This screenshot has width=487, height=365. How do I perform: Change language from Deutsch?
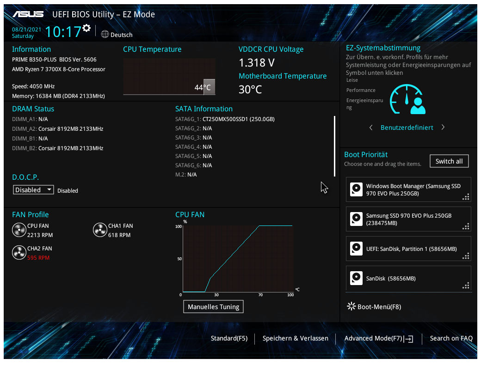[x=122, y=35]
